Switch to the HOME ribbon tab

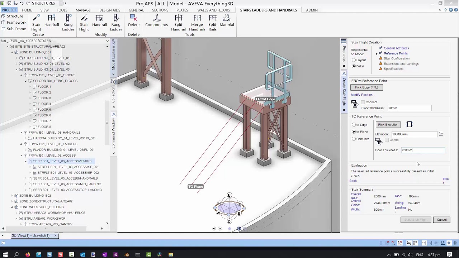point(27,10)
